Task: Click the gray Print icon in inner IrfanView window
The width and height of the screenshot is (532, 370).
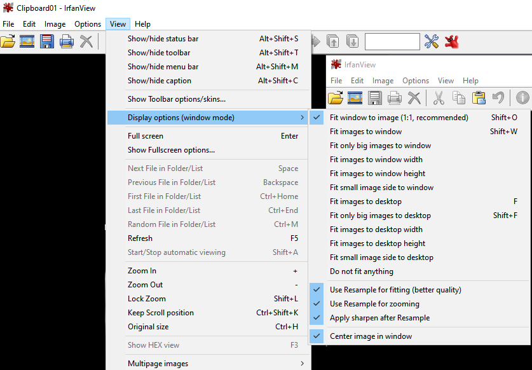Action: 394,98
